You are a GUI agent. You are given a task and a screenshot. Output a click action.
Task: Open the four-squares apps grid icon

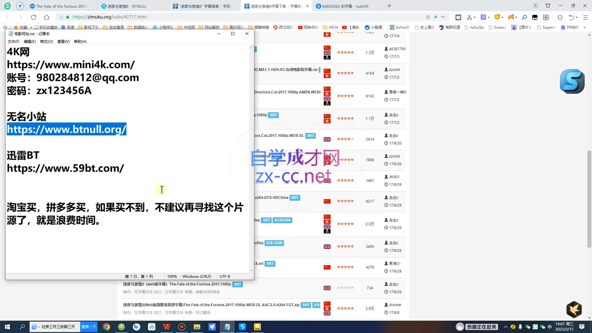[546, 17]
